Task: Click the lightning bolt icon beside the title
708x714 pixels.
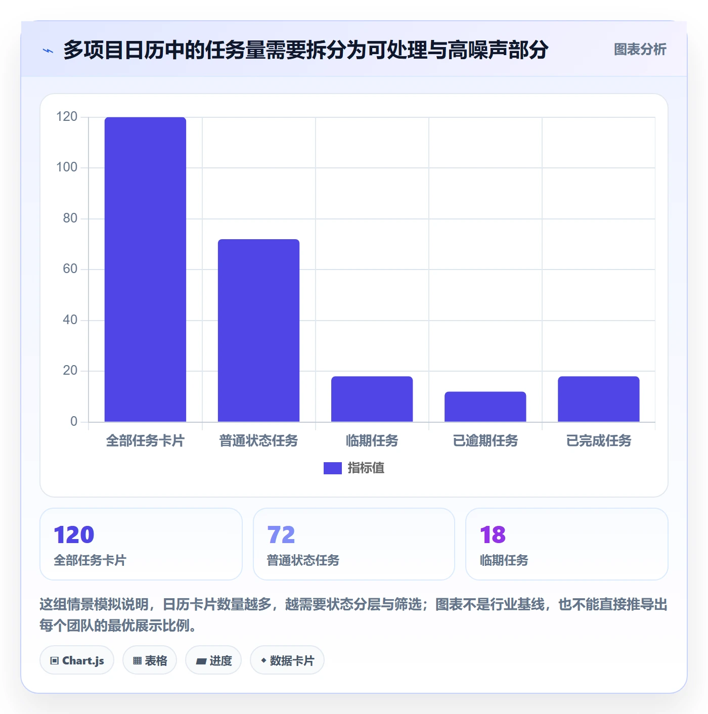Action: point(48,51)
